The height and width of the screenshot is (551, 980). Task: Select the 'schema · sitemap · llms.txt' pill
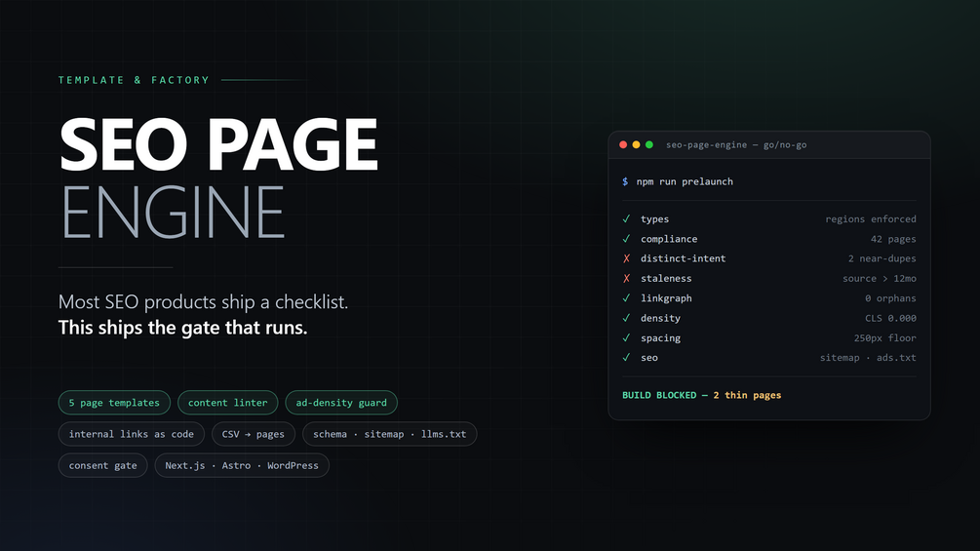coord(389,434)
